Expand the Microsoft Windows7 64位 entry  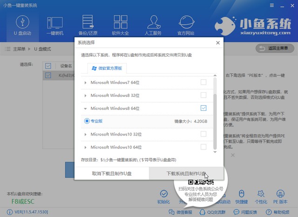click(x=85, y=82)
